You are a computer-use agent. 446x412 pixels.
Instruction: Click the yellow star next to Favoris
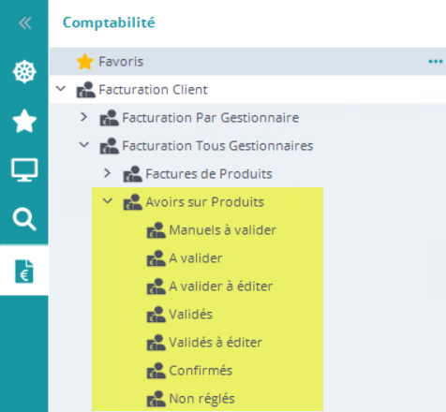(84, 62)
